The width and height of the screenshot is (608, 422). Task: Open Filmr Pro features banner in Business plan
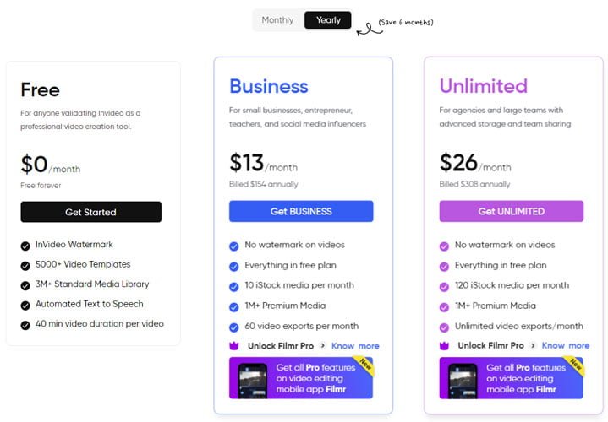301,378
